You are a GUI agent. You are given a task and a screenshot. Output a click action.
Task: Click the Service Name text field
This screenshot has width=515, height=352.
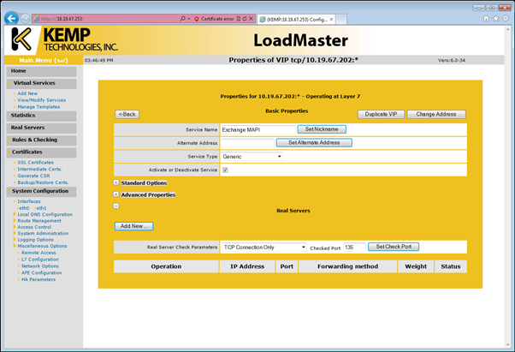(x=257, y=129)
